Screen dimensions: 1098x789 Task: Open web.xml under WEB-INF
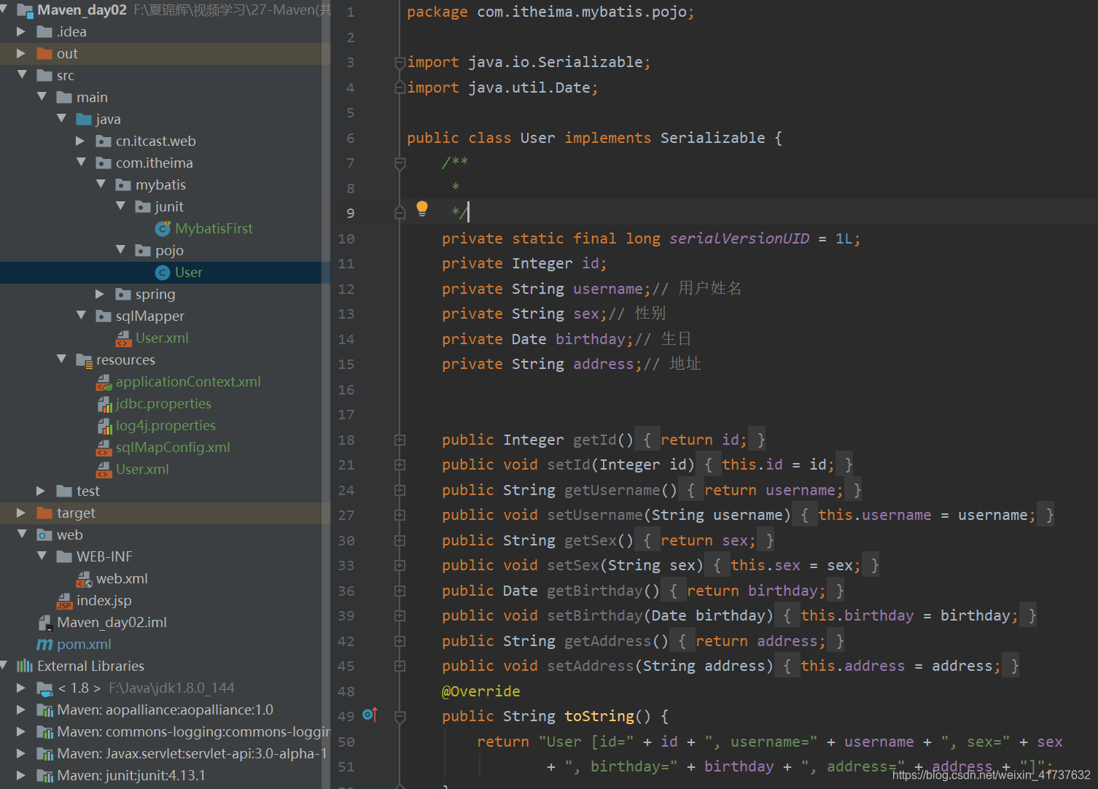(x=122, y=578)
